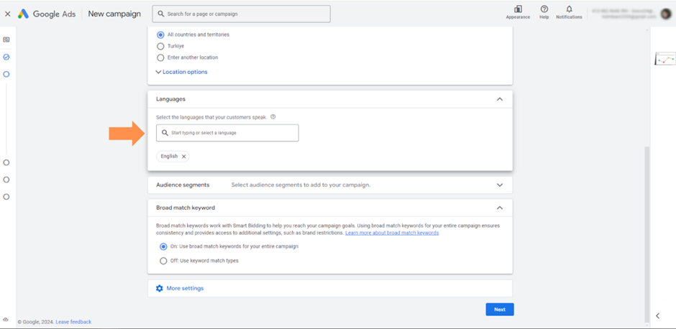The image size is (676, 329).
Task: Choose Enter another location option
Action: (x=161, y=57)
